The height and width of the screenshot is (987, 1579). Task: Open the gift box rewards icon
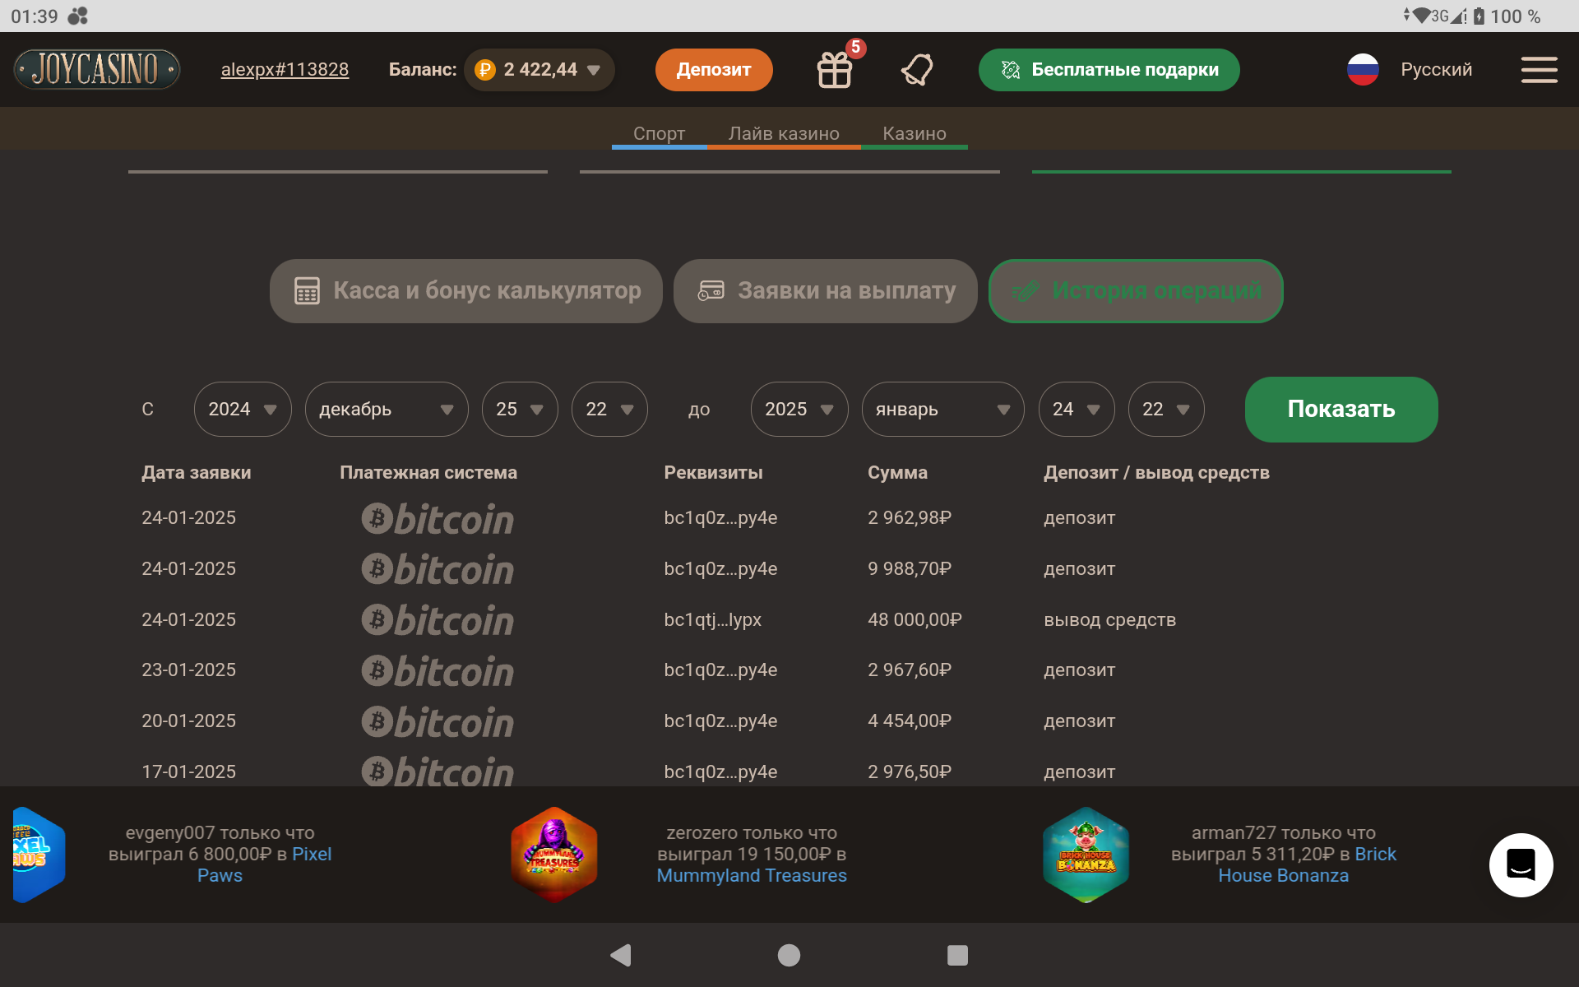tap(835, 70)
